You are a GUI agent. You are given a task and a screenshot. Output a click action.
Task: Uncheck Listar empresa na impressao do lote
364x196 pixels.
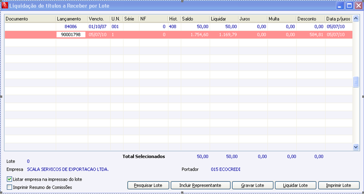point(10,179)
